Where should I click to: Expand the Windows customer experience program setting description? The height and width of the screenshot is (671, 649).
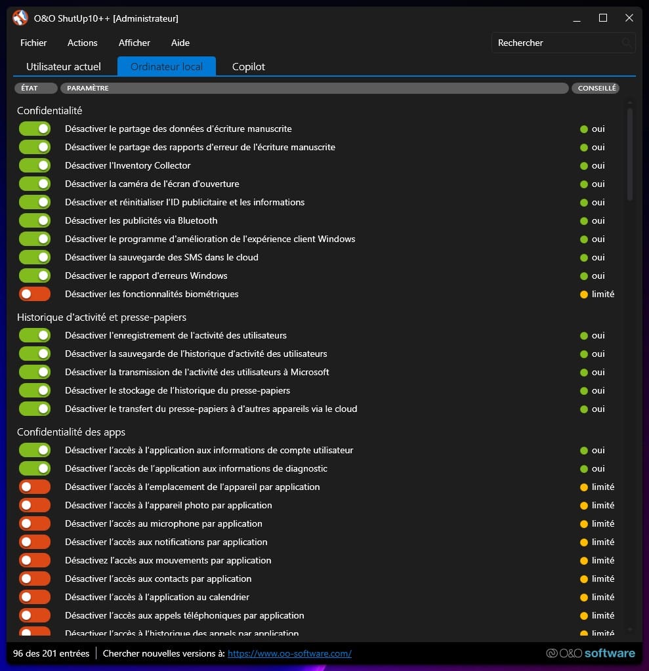click(x=210, y=239)
